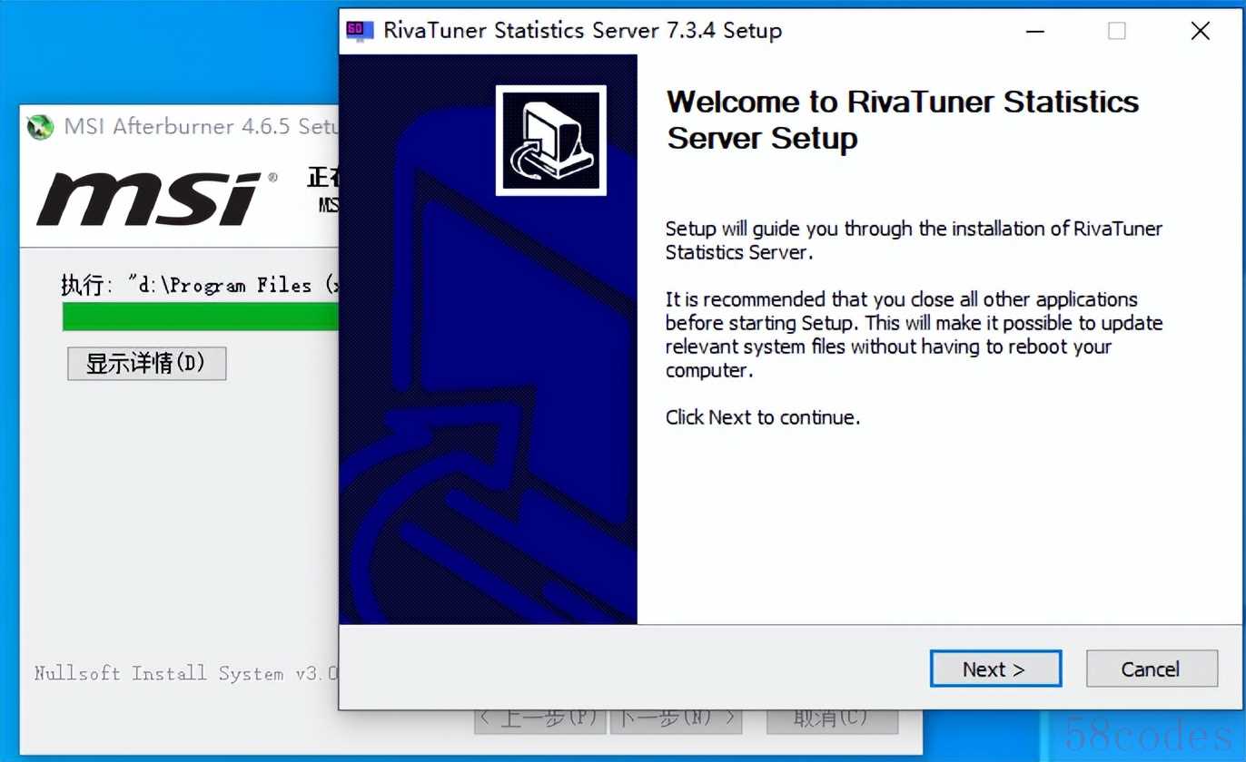Click the greyed-out maximize button
1246x762 pixels.
(x=1117, y=31)
